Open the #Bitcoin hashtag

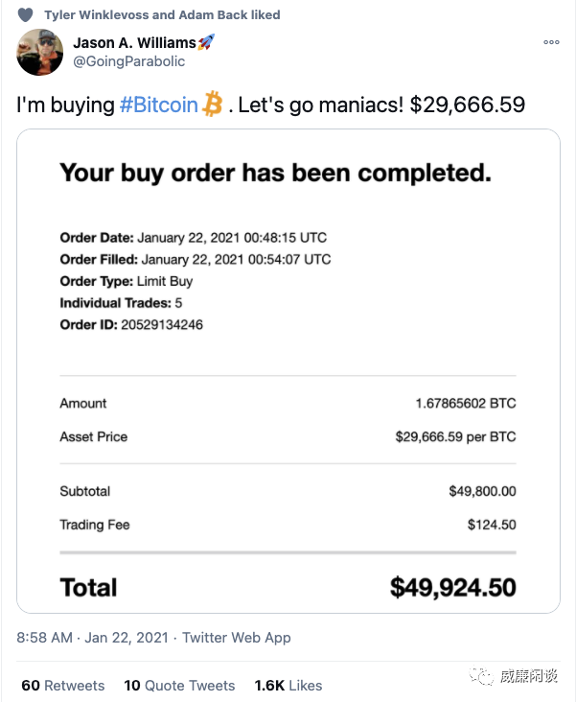pyautogui.click(x=158, y=105)
